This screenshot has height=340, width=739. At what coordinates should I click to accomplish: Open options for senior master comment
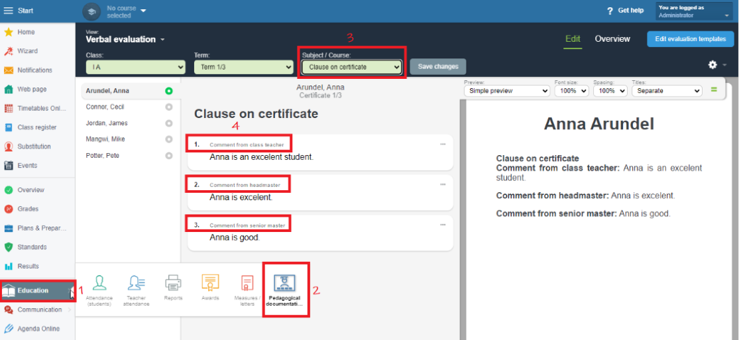(x=443, y=225)
